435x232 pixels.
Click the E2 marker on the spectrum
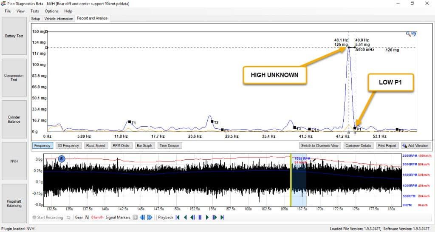click(x=397, y=130)
